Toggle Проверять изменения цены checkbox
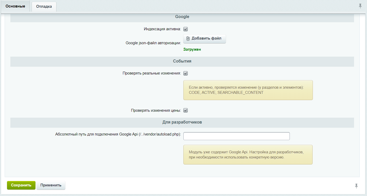The image size is (367, 196). 185,110
